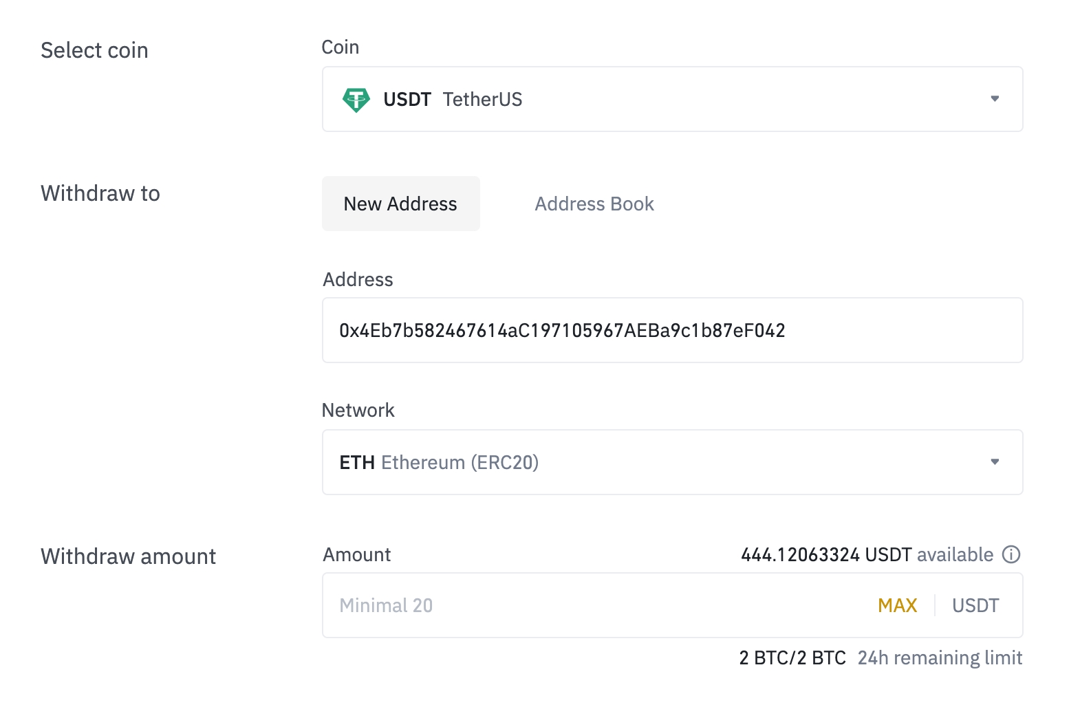This screenshot has width=1091, height=707.
Task: Click the Select coin section heading
Action: (94, 50)
